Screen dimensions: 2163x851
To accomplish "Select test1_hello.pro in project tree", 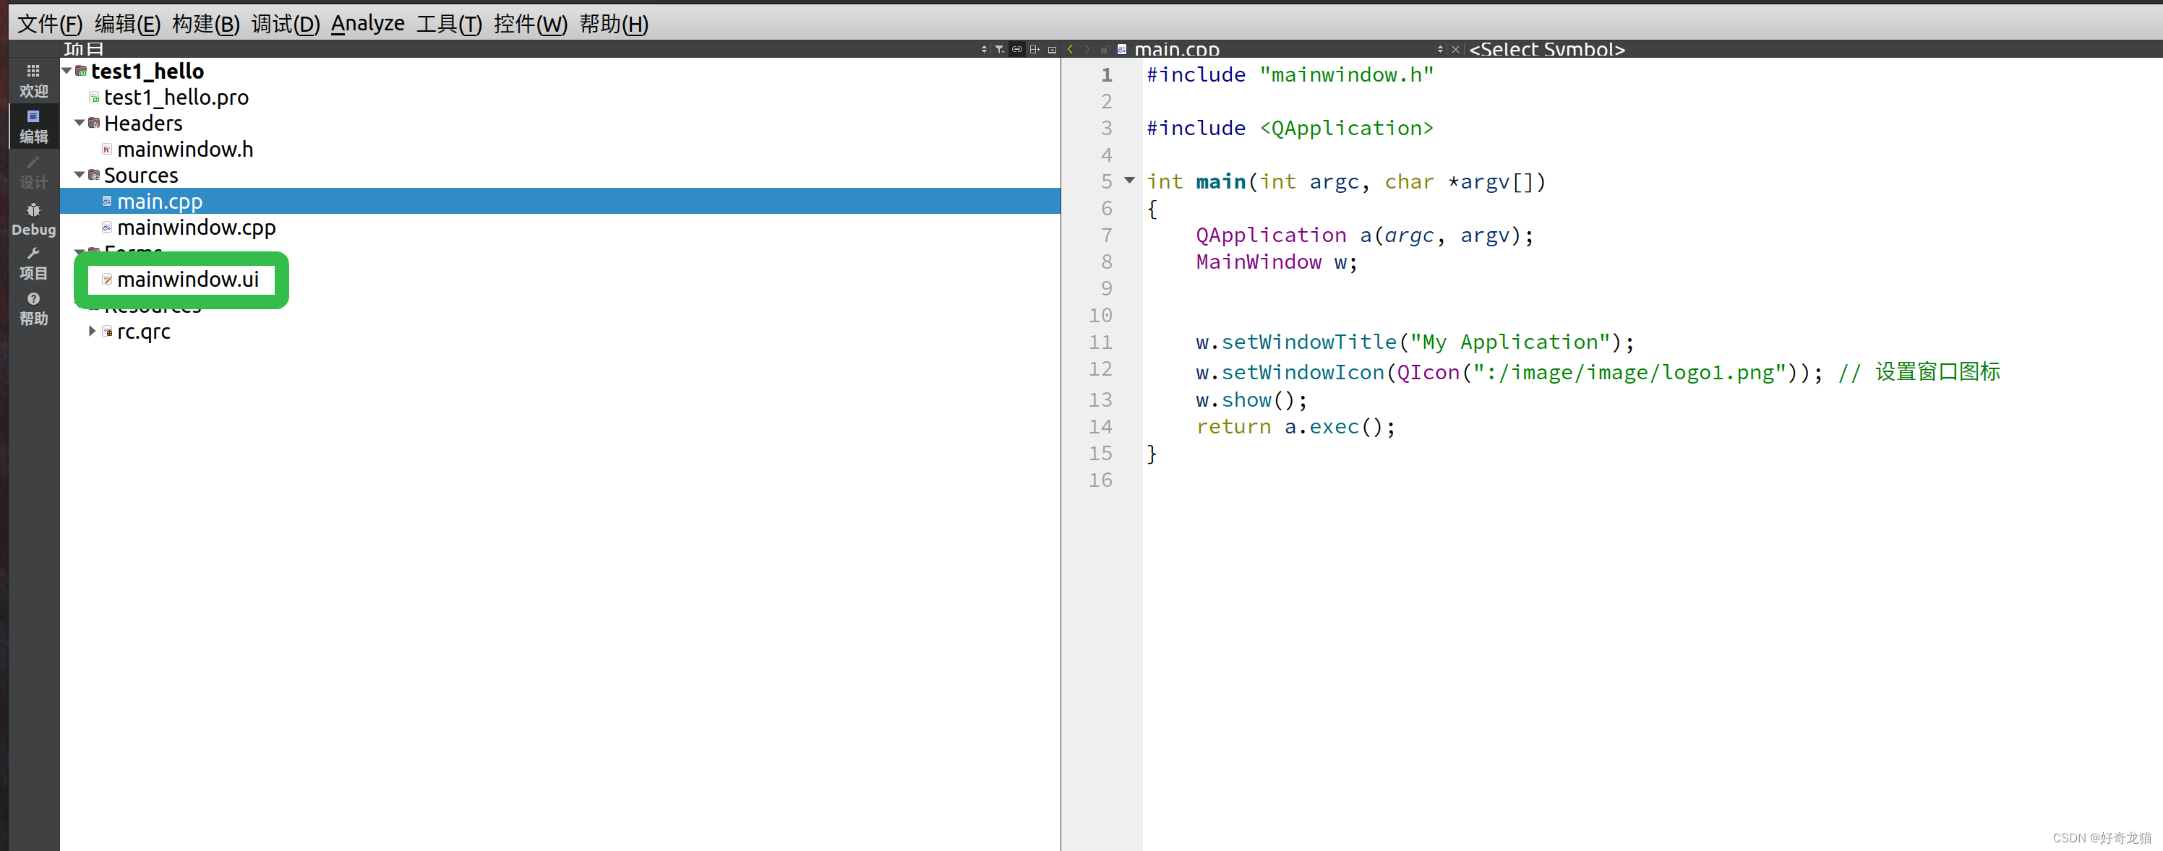I will pos(176,98).
